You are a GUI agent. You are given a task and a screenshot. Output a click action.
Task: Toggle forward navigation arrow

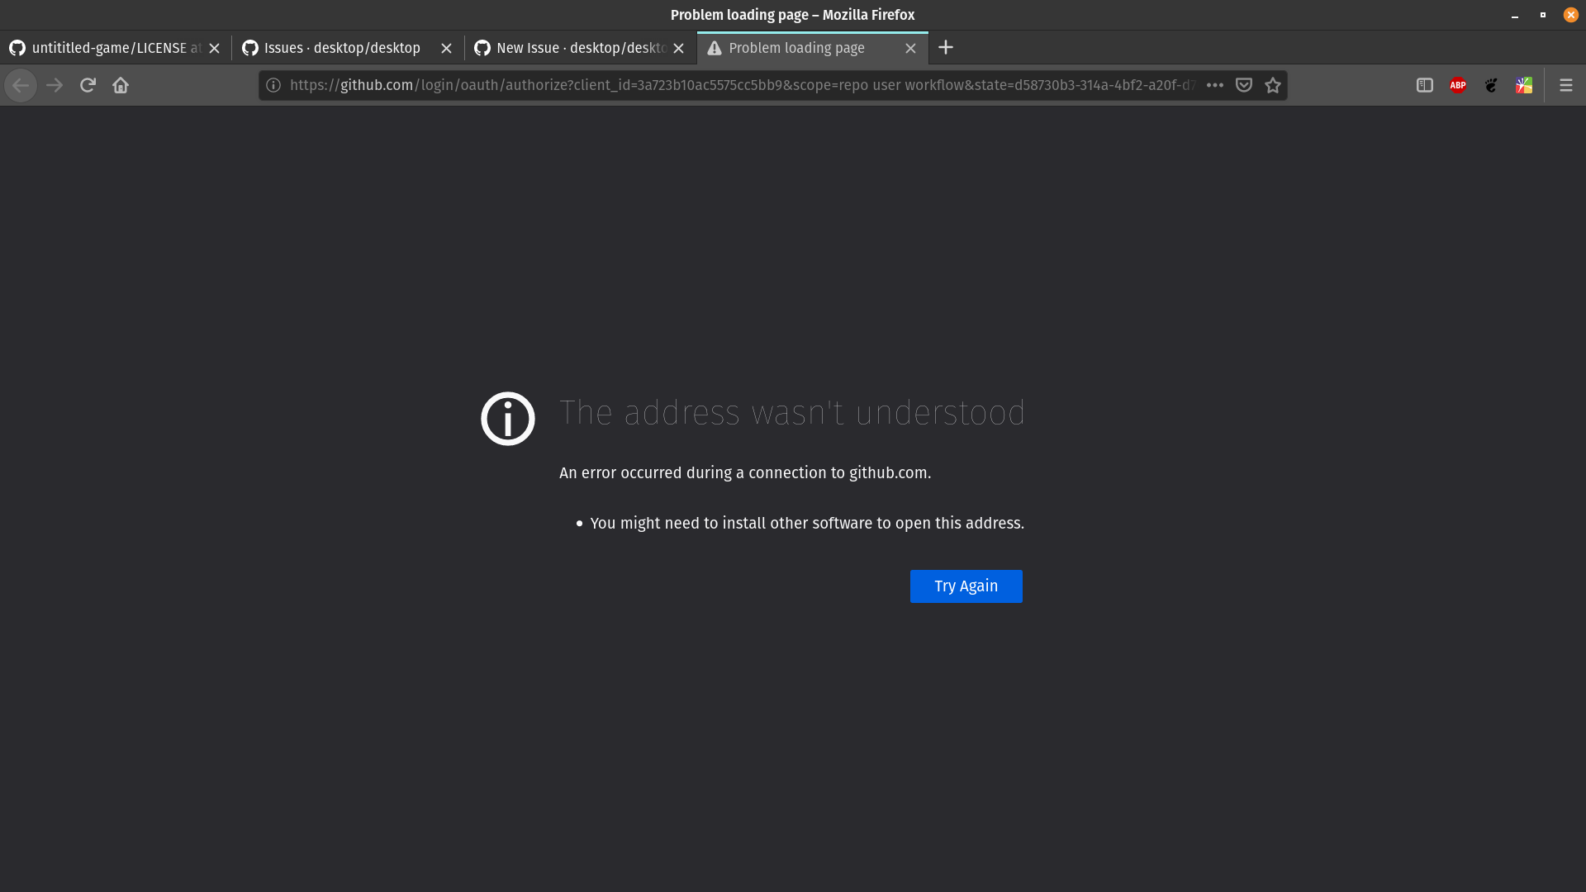tap(54, 85)
